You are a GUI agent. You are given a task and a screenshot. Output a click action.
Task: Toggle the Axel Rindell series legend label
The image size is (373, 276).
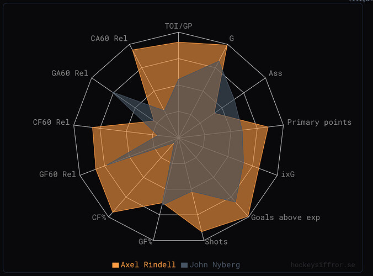click(148, 265)
